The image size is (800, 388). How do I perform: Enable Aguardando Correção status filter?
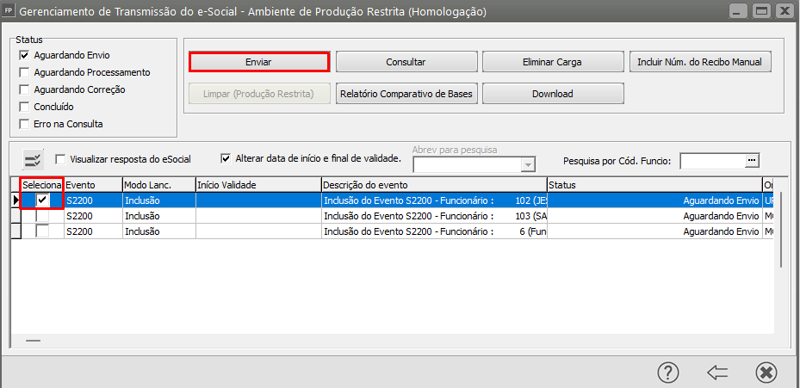(x=23, y=89)
